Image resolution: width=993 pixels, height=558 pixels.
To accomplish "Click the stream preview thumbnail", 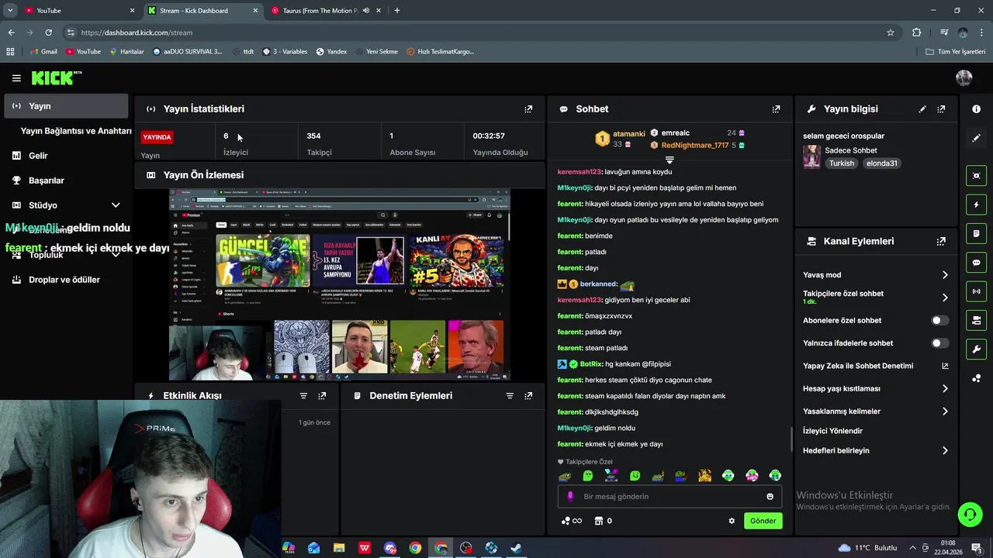I will pos(340,284).
